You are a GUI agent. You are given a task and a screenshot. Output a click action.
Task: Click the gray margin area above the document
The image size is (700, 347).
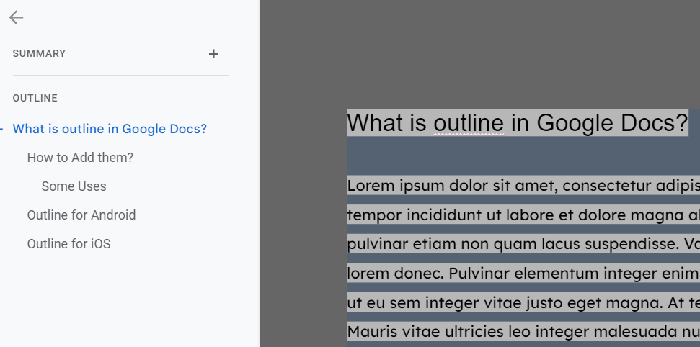[479, 50]
